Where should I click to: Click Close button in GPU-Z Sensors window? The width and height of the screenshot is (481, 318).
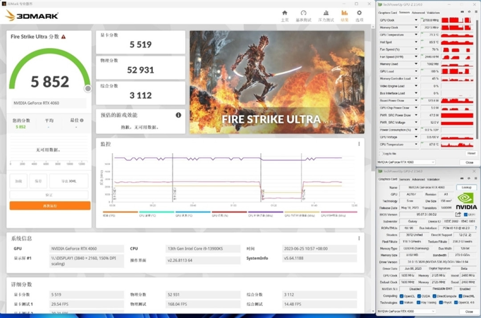click(x=469, y=162)
